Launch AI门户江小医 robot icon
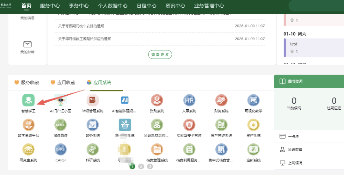 pos(61,100)
